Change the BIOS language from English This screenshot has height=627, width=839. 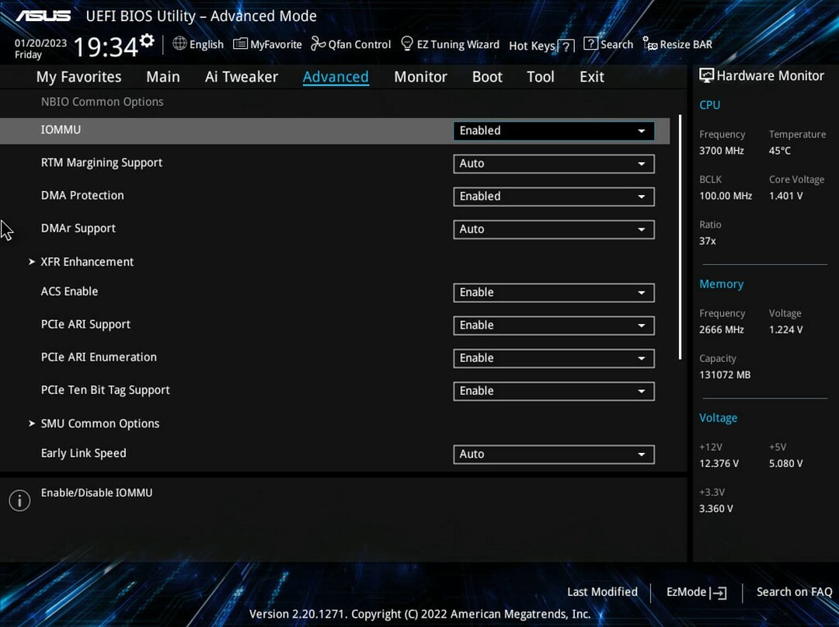(x=198, y=44)
